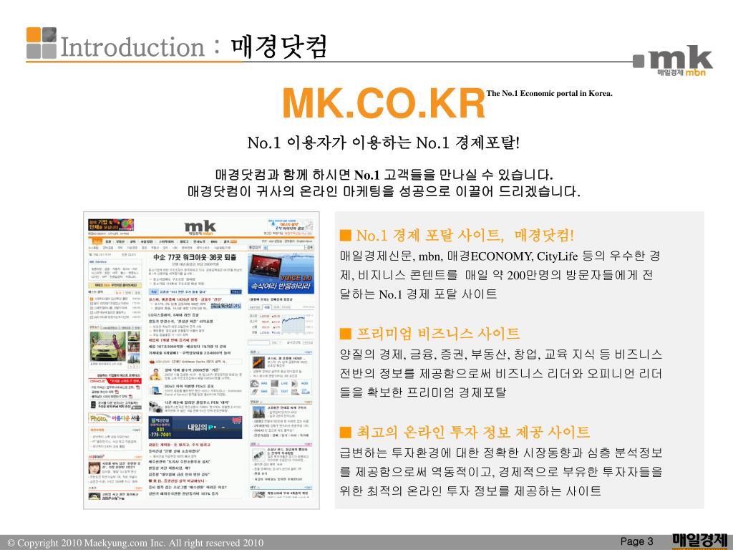Click the line '위한 최적의 온라인 투자 정보를 제공하는 사이트'
Image resolution: width=733 pixels, height=550 pixels.
click(470, 491)
